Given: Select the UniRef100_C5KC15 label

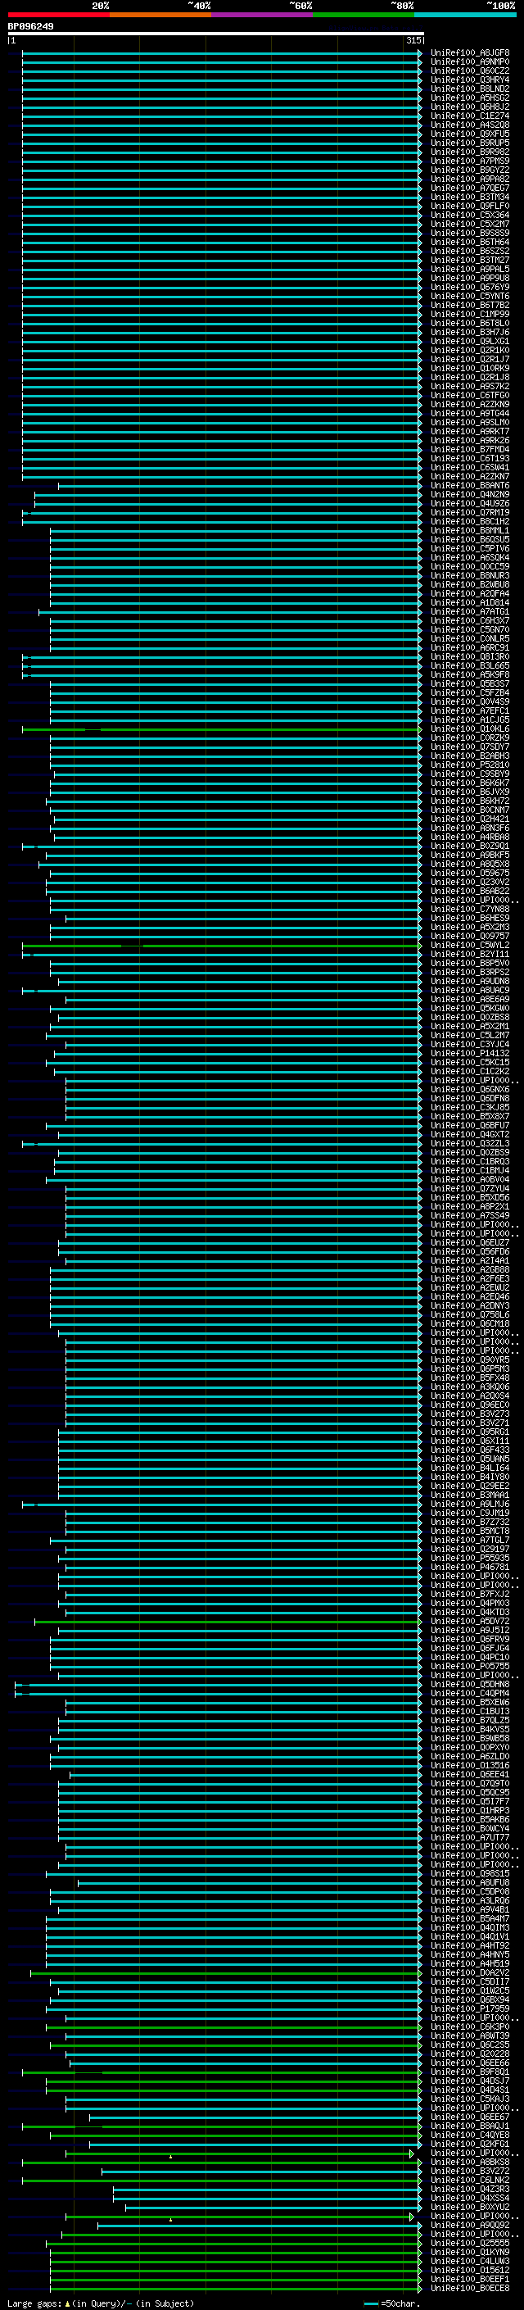Looking at the screenshot, I should coord(469,1062).
